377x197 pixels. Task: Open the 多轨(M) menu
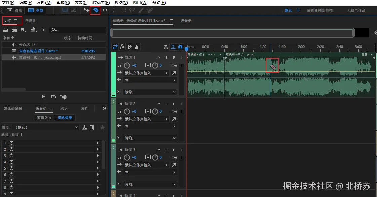coord(44,3)
